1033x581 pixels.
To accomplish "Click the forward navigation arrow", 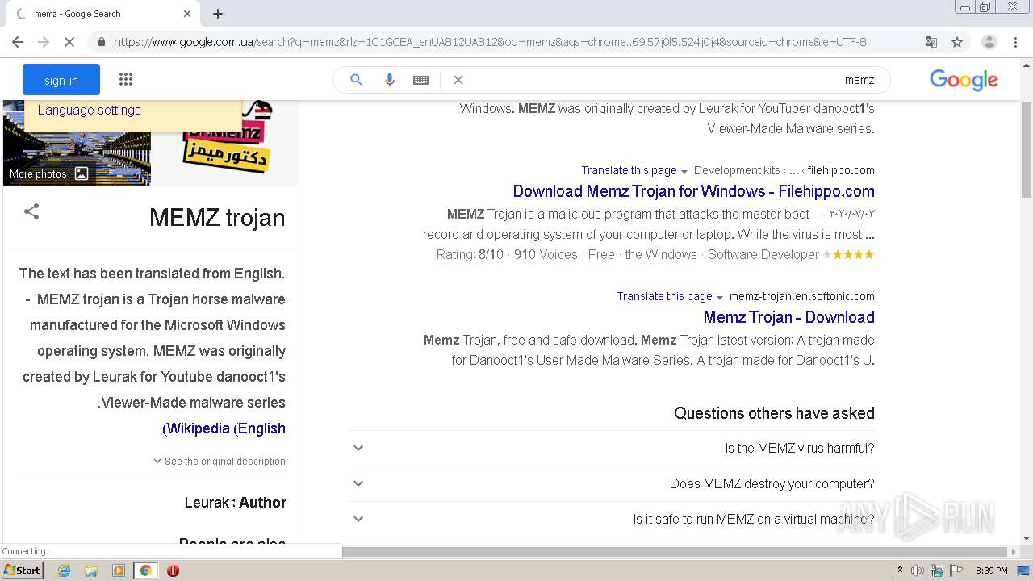I will (44, 42).
